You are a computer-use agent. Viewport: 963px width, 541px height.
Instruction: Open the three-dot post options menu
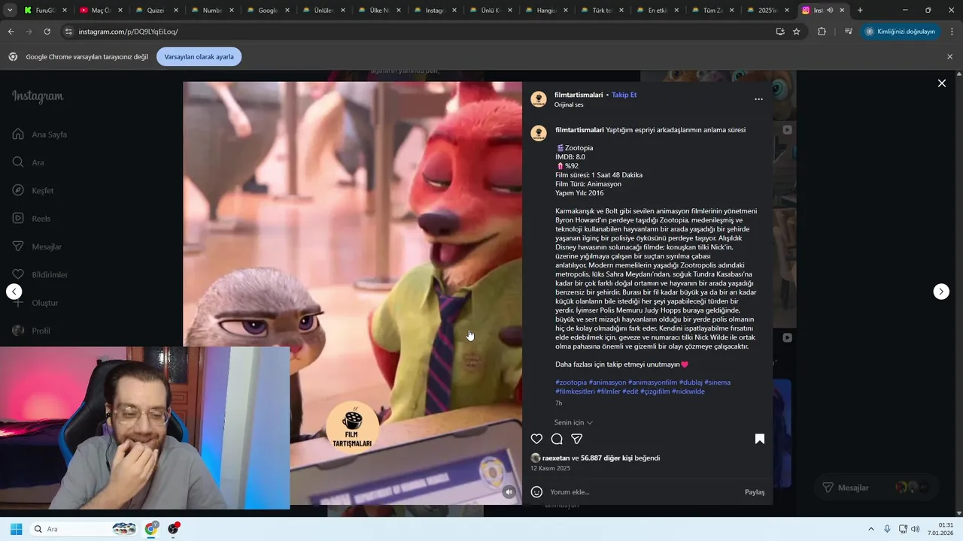coord(758,99)
